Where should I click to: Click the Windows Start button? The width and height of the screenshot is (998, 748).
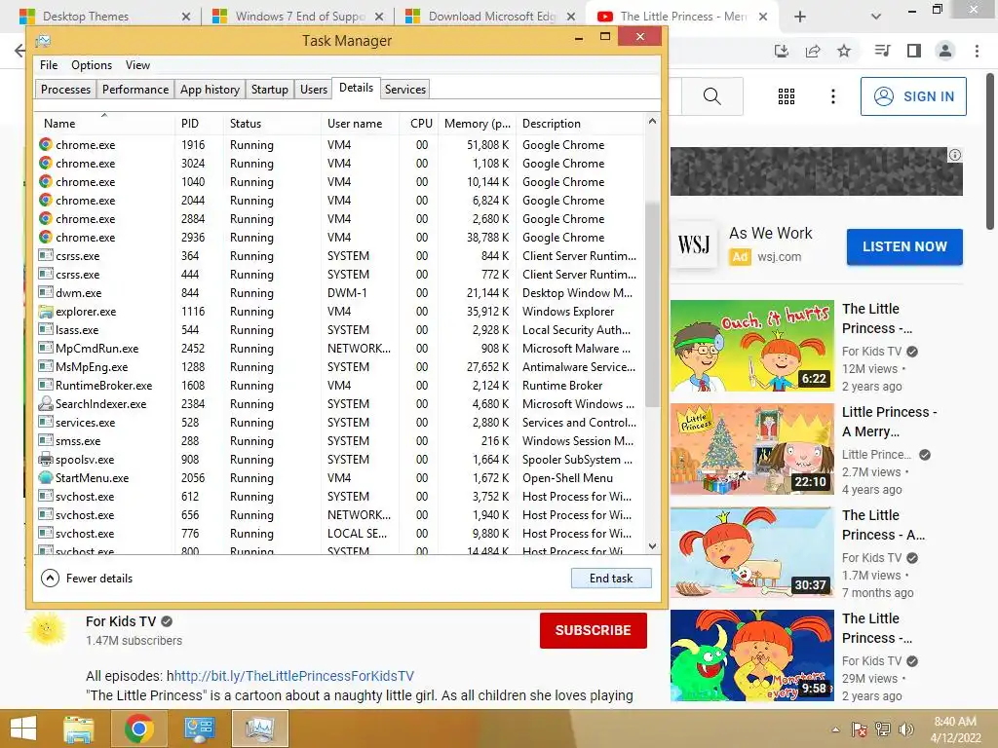(23, 729)
